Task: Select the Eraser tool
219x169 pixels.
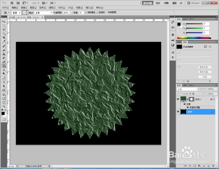Action: click(x=4, y=62)
